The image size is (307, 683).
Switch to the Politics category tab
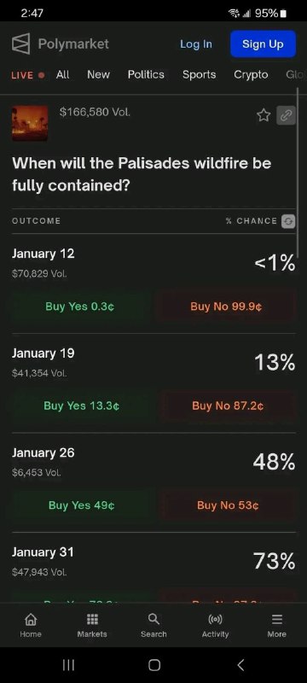coord(146,75)
